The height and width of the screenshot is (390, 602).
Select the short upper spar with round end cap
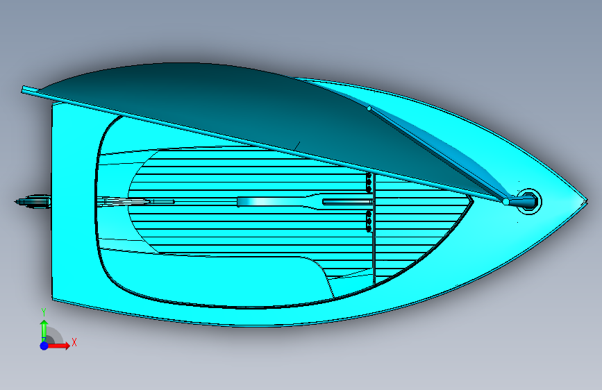coord(437,153)
